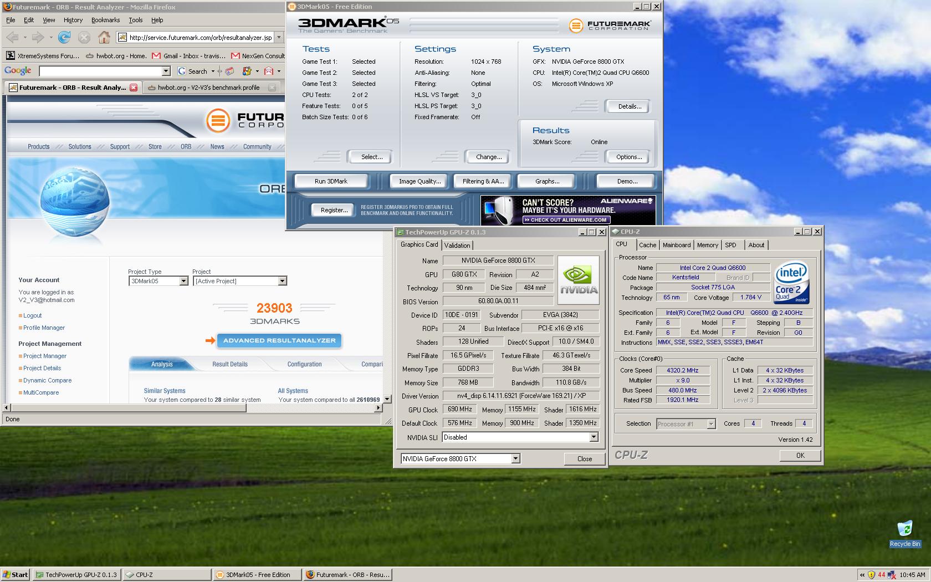Click the NVIDIA logo in GPU-Z
This screenshot has width=931, height=582.
(579, 280)
